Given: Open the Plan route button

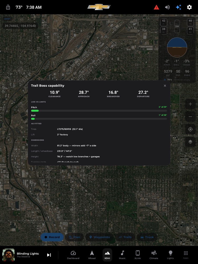Looking at the screenshot, I should [x=74, y=237].
